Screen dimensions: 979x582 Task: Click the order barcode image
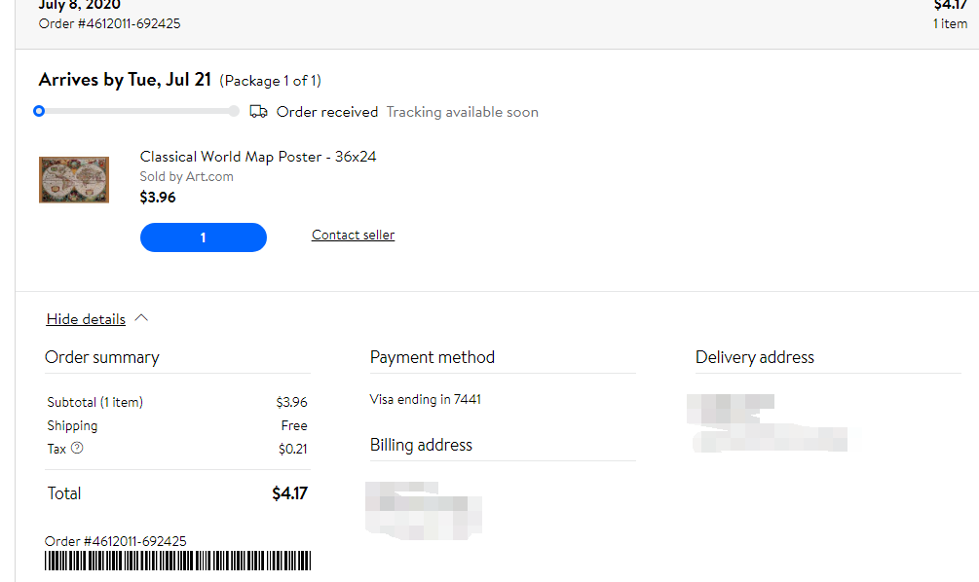(x=178, y=562)
